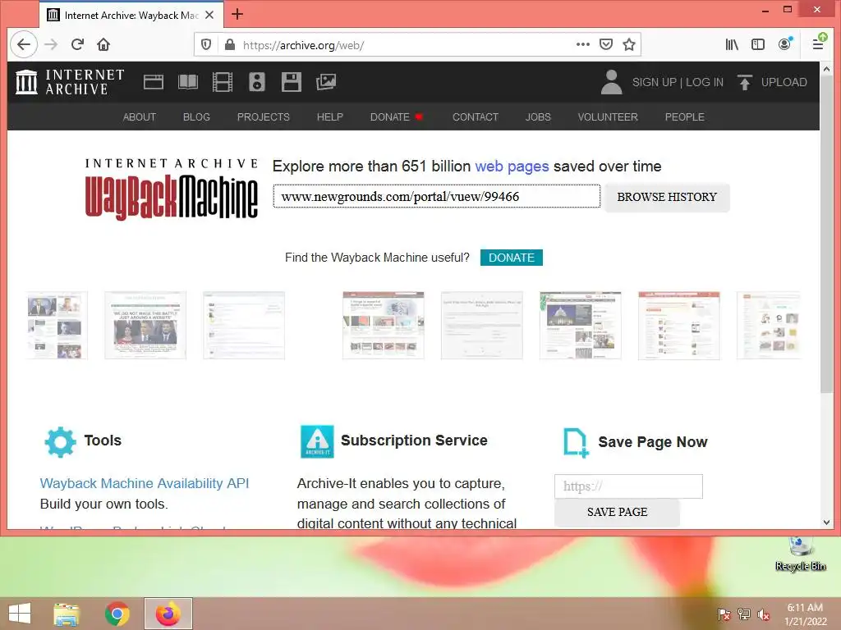Open PEOPLE menu item

tap(684, 116)
